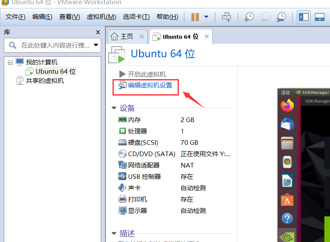
Task: Click the USB 控制器 icon
Action: click(122, 176)
